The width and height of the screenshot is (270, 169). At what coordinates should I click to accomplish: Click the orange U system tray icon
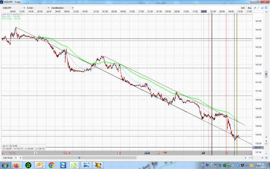pos(251,166)
